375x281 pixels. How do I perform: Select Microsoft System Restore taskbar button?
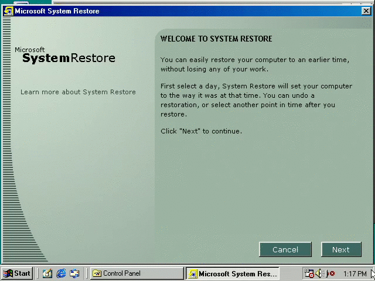coord(233,273)
